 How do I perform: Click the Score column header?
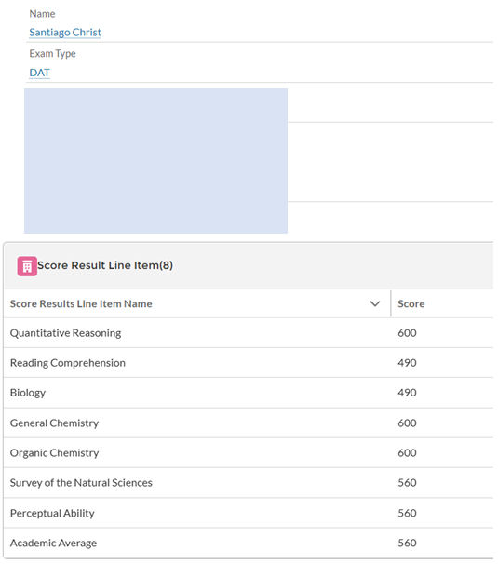tap(411, 304)
